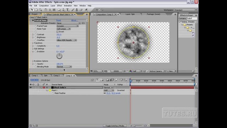The height and width of the screenshot is (128, 227).
Task: Select the Ellipse mask tool
Action: [59, 10]
